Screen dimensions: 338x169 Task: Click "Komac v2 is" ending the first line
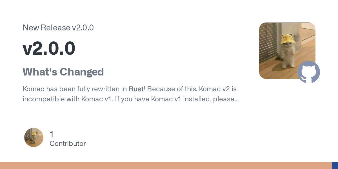coord(218,89)
